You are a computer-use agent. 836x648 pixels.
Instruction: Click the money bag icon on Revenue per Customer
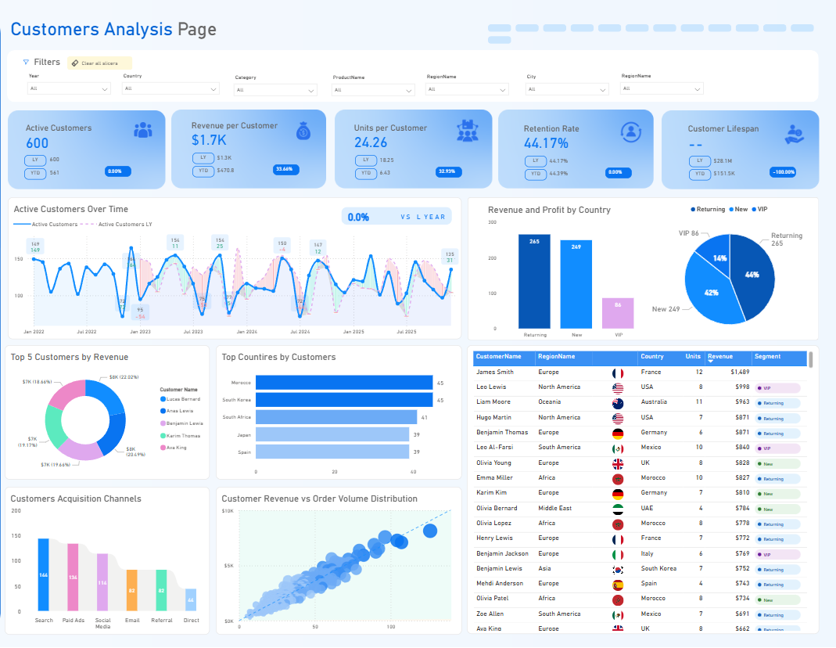303,131
